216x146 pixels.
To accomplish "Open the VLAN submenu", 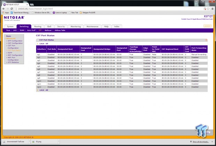I will [22, 30].
